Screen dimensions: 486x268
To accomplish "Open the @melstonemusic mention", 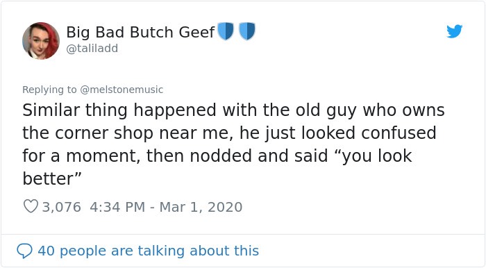I will [121, 90].
